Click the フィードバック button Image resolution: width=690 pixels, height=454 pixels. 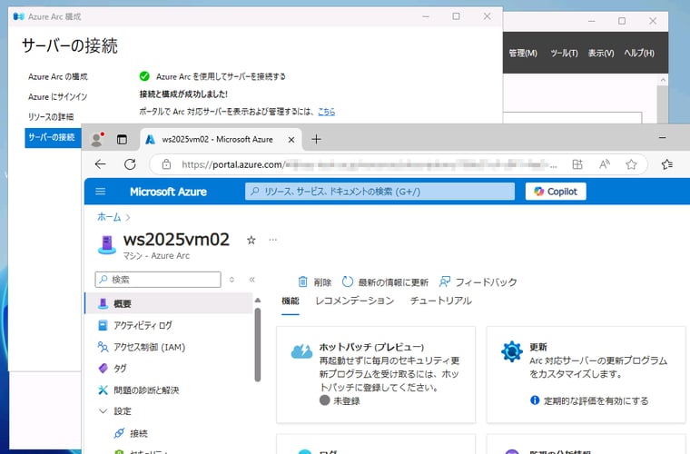478,282
